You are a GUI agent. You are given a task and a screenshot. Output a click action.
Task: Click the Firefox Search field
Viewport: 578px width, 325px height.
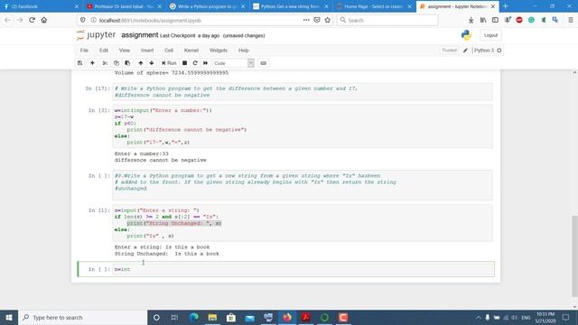[x=387, y=20]
